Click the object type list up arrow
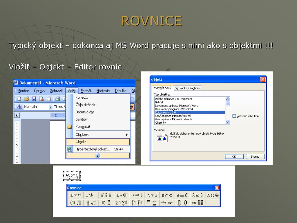This screenshot has height=223, width=297. (x=227, y=99)
